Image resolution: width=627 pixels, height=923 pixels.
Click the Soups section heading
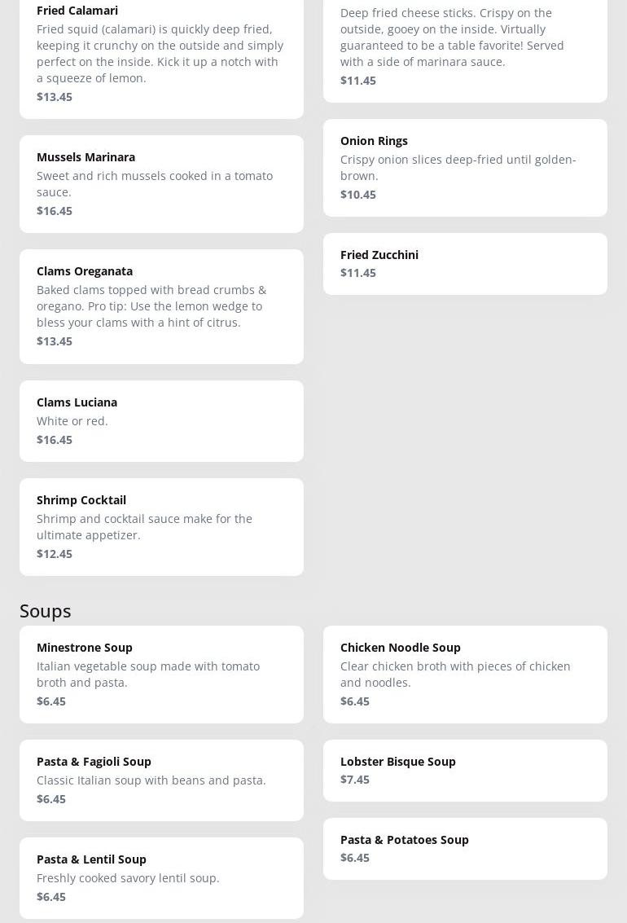pos(46,610)
